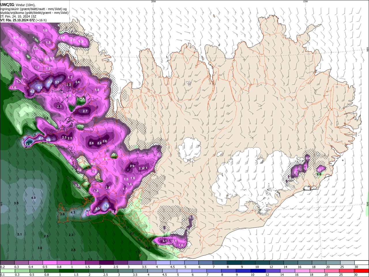Click the '5.8' precipitation value on map
369x277 pixels.
(x=106, y=206)
